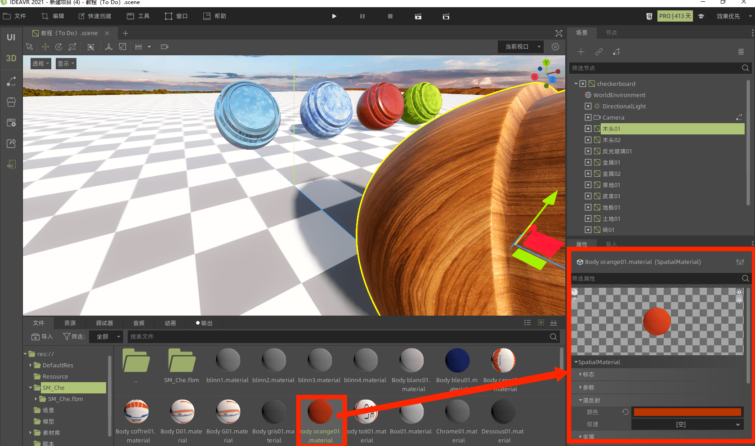The width and height of the screenshot is (755, 446).
Task: Click the orange diffuse 颜色 color swatch
Action: coord(687,412)
